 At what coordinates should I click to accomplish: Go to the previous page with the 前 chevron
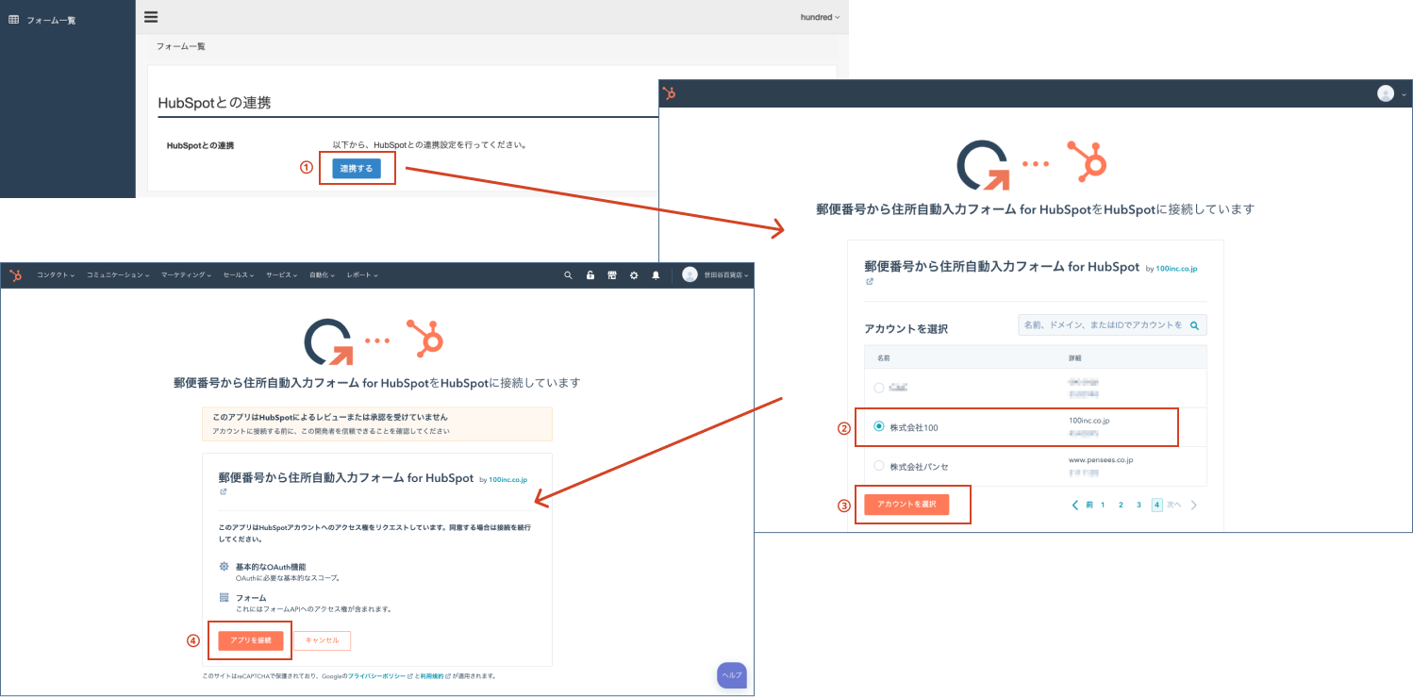[x=1082, y=506]
